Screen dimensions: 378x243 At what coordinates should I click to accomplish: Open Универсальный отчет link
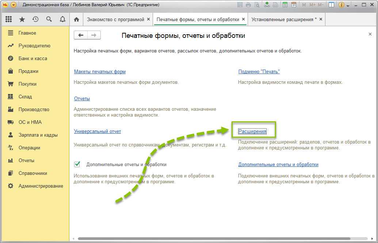(98, 132)
